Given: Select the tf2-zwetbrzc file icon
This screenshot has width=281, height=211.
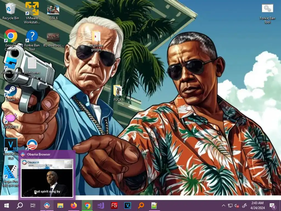Looking at the screenshot, I should pyautogui.click(x=54, y=40).
